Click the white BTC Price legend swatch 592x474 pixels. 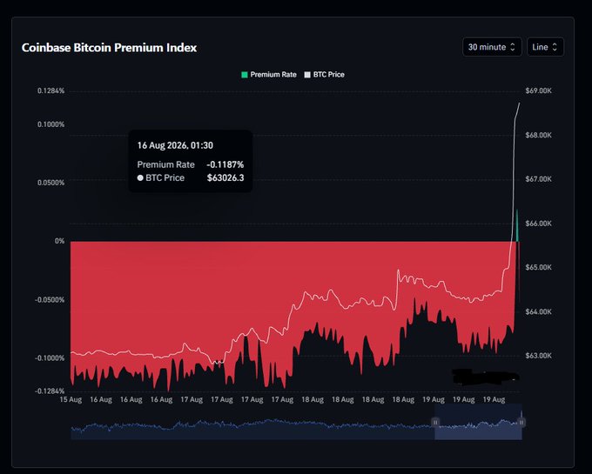[x=307, y=75]
